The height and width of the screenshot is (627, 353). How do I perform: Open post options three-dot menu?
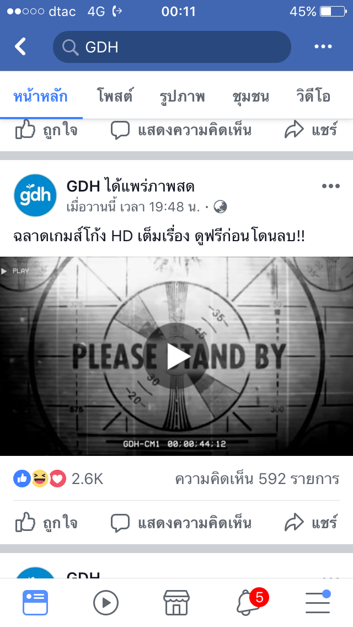click(x=330, y=186)
